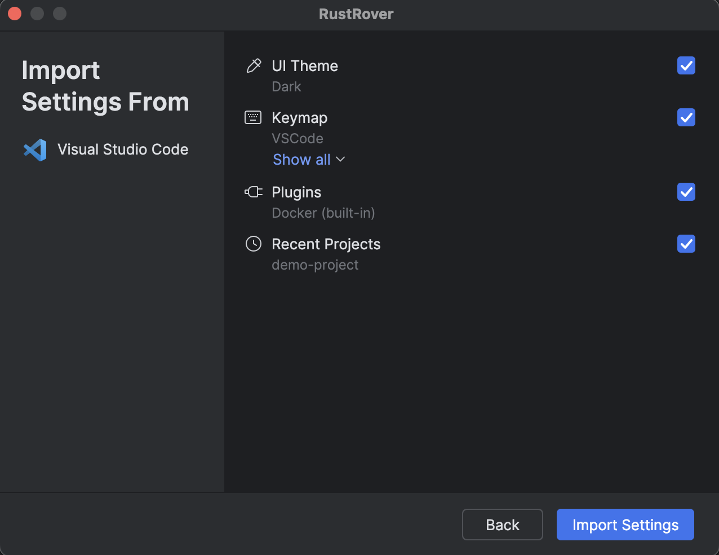
Task: Toggle the Recent Projects checkbox off
Action: (x=686, y=244)
